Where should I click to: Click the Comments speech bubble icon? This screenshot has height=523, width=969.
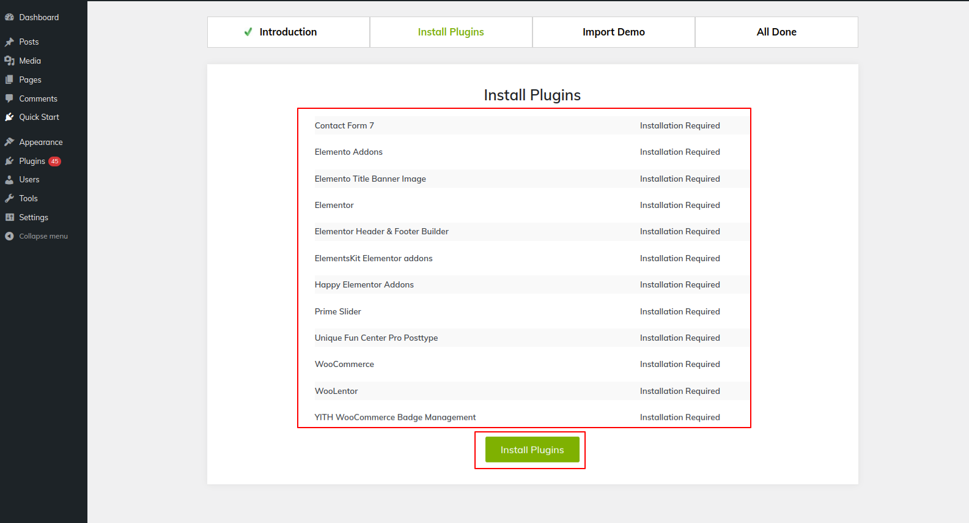[9, 98]
